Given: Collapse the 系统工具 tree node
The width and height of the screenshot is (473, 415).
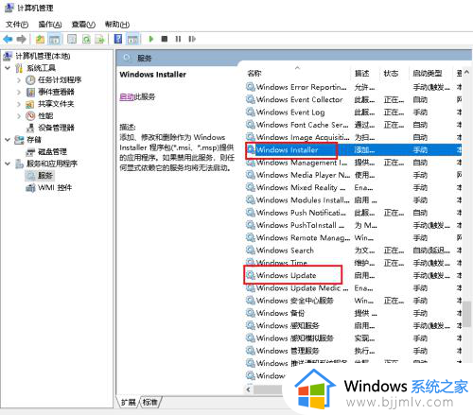Looking at the screenshot, I should pos(8,68).
